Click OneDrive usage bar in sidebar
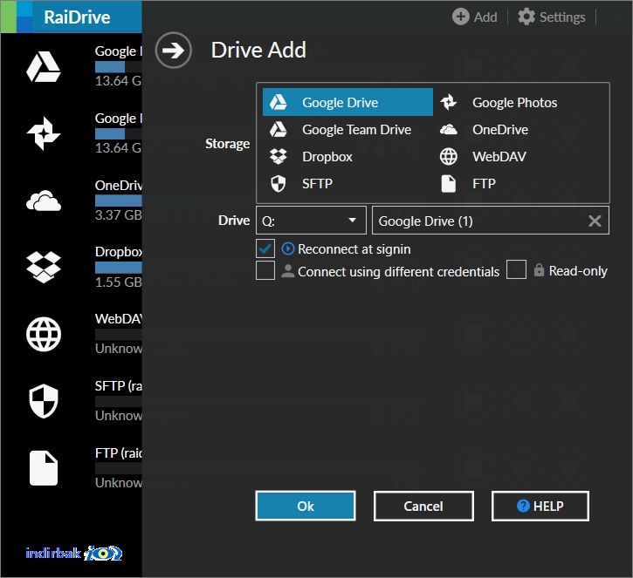Screen dimensions: 633x578 coord(118,201)
